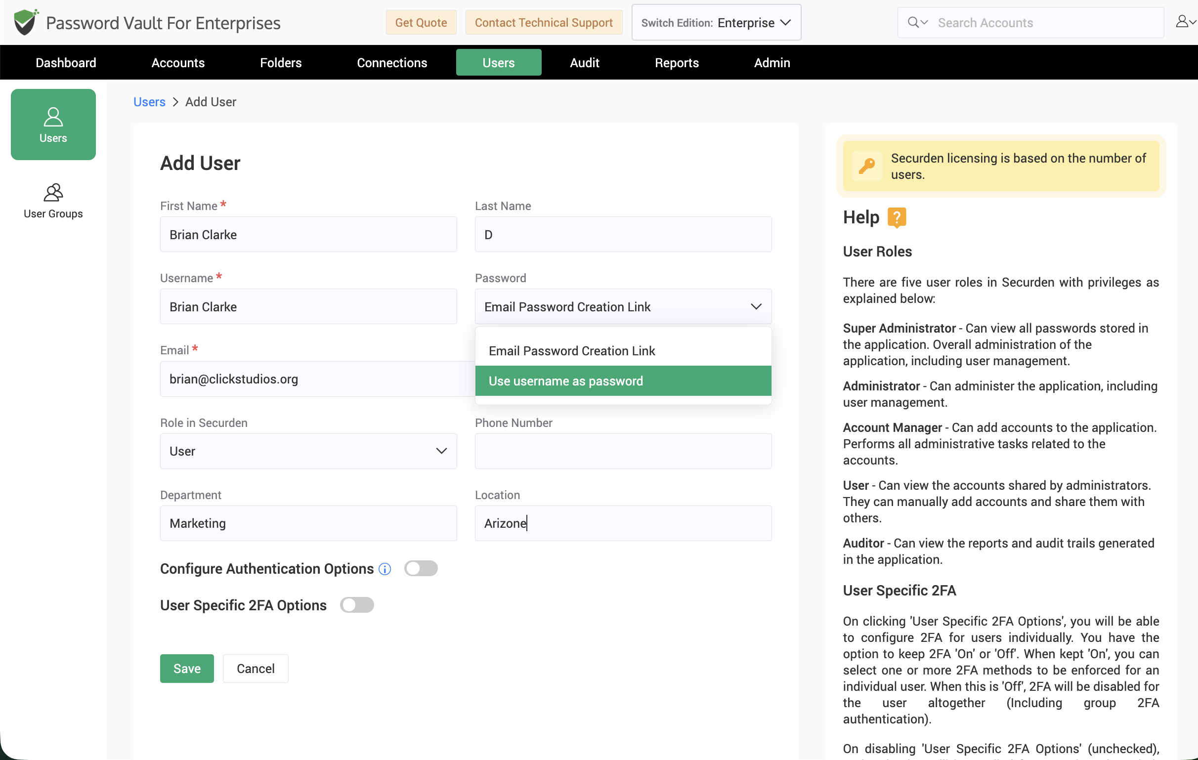Click the Location field
The width and height of the screenshot is (1198, 760).
click(x=623, y=523)
